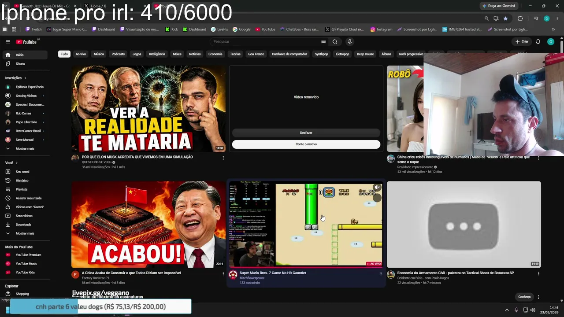The height and width of the screenshot is (317, 564).
Task: Open the Twitch bookmark
Action: click(33, 29)
